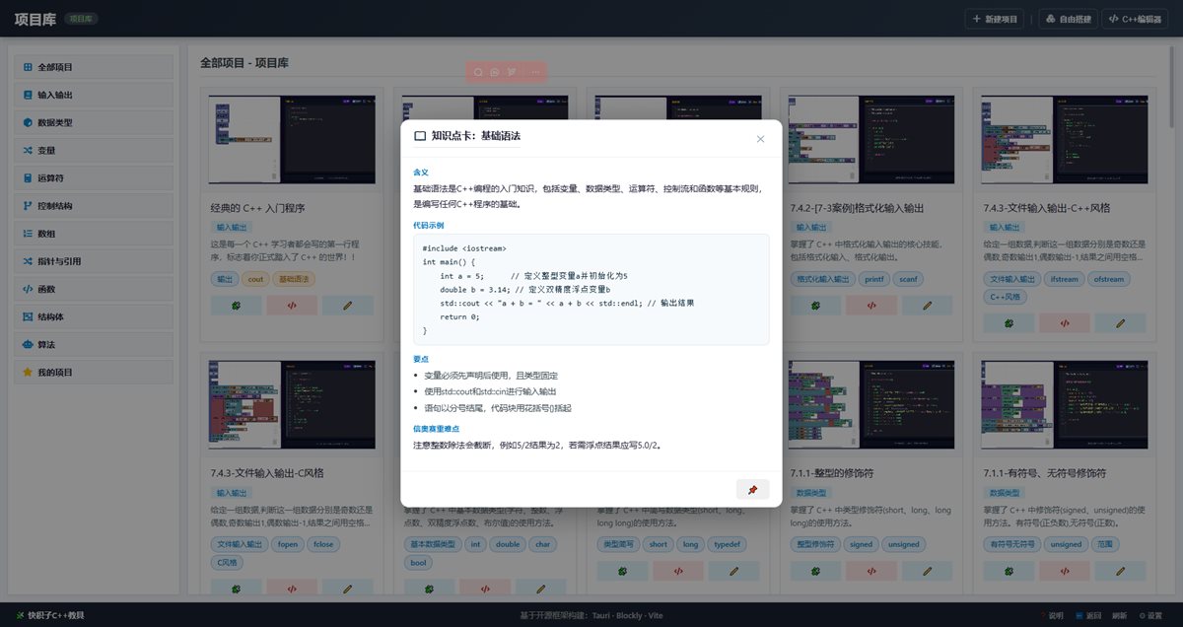The image size is (1183, 627).
Task: Click the 基础语法 tag
Action: 294,279
